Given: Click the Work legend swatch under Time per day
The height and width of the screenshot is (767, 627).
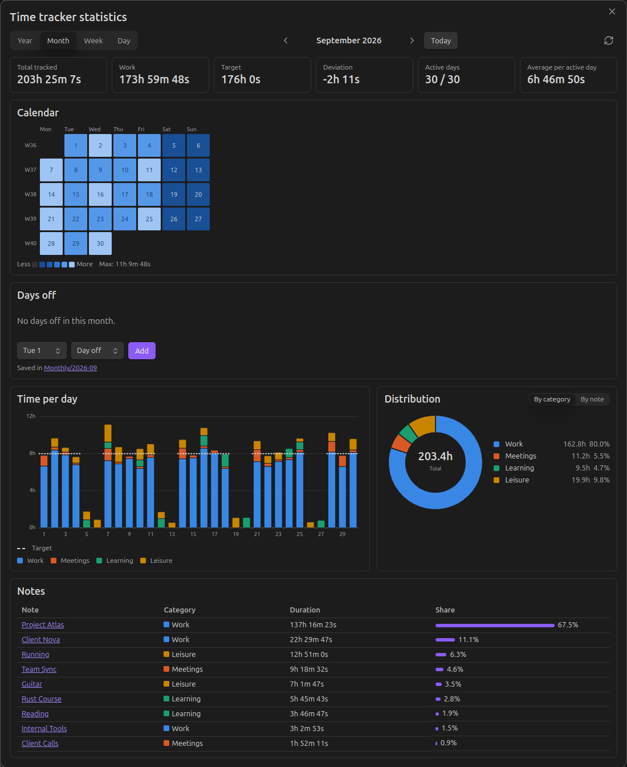Looking at the screenshot, I should [x=20, y=561].
